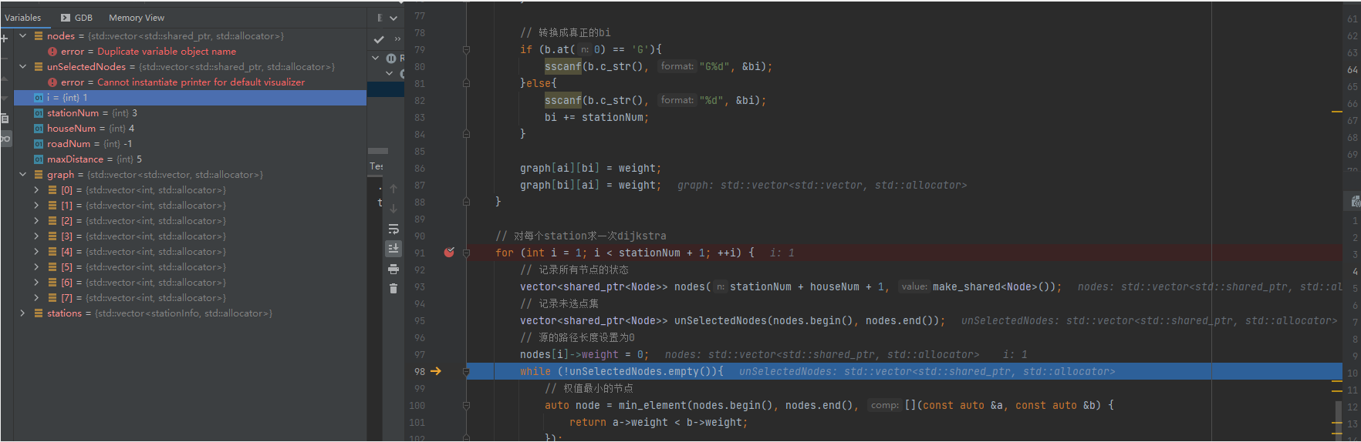
Task: Click the icon on the far right edge
Action: (x=1356, y=202)
